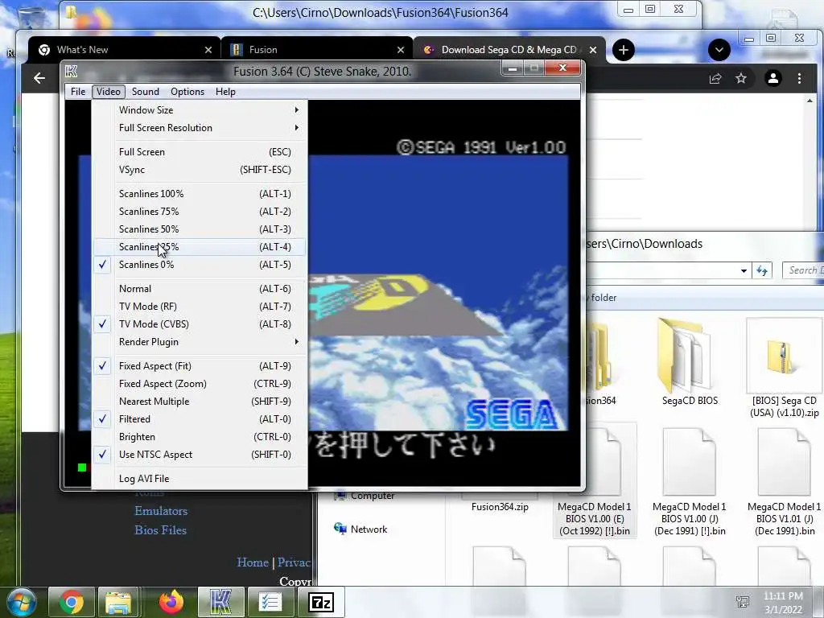Select Scanlines 25% menu item
Screen dimensions: 824x618
[200, 247]
